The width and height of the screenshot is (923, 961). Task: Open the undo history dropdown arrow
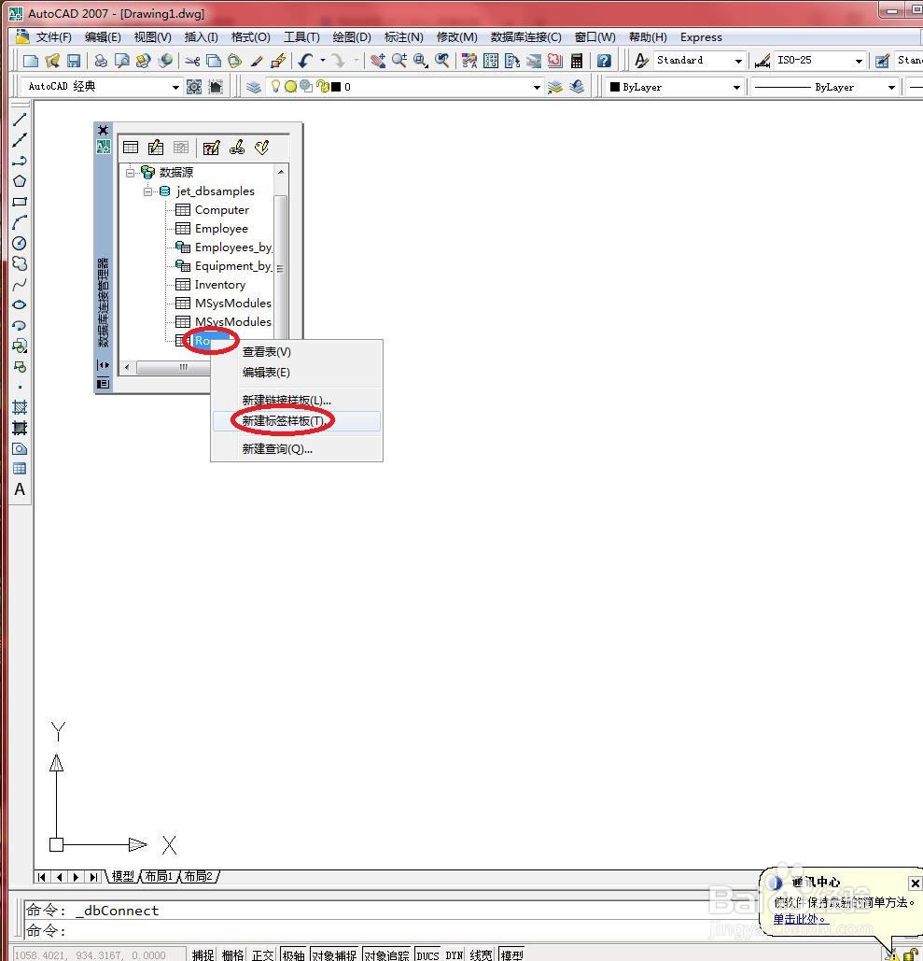[x=322, y=60]
